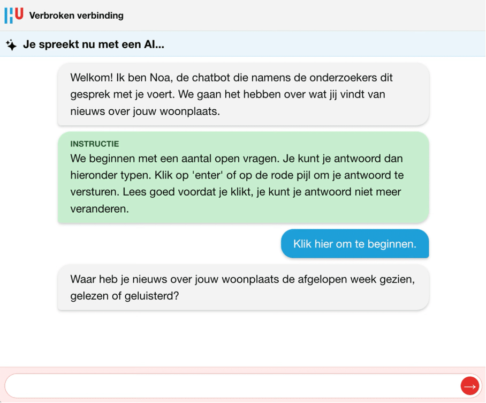Click the 'INSTRUCTIE' label
The image size is (486, 403).
click(x=95, y=144)
